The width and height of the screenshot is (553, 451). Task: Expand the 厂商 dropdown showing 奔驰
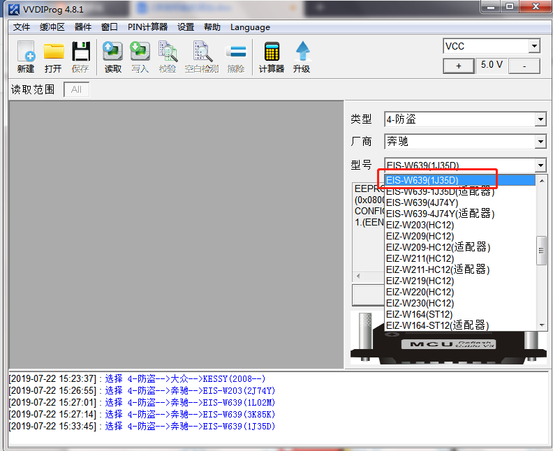540,142
